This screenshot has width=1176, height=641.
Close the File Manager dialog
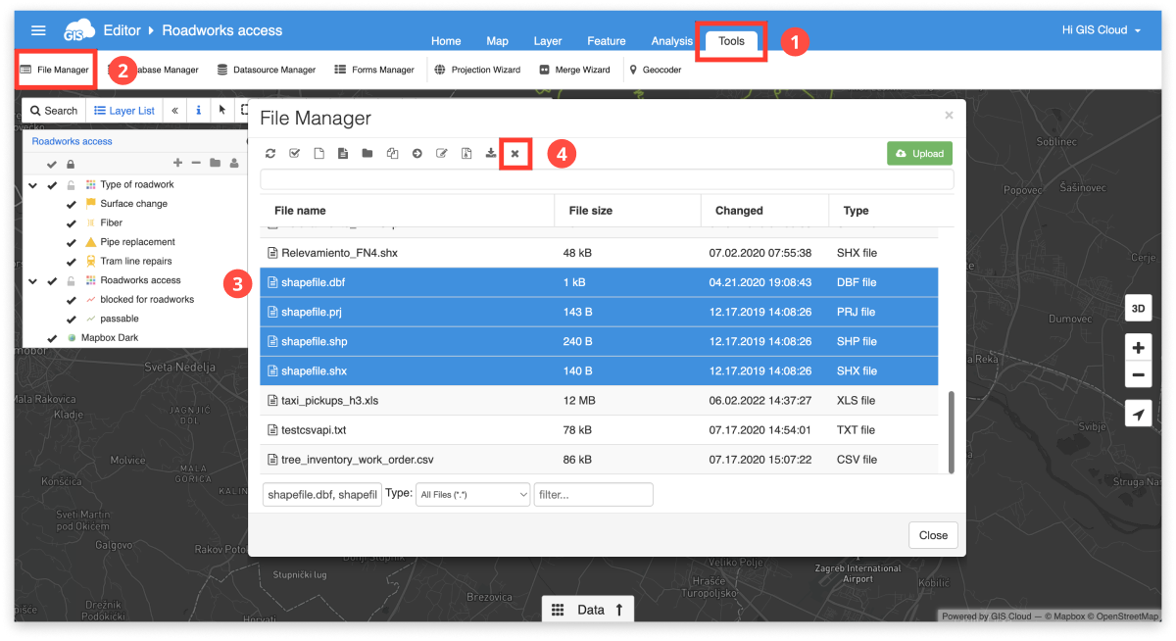[932, 535]
